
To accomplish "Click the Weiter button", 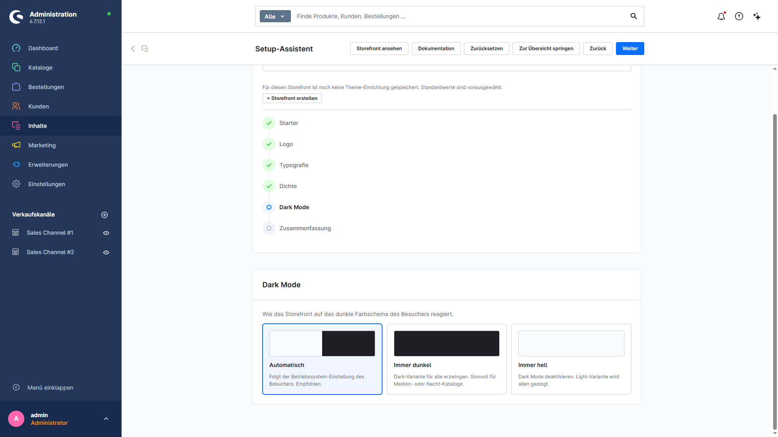I will click(630, 49).
